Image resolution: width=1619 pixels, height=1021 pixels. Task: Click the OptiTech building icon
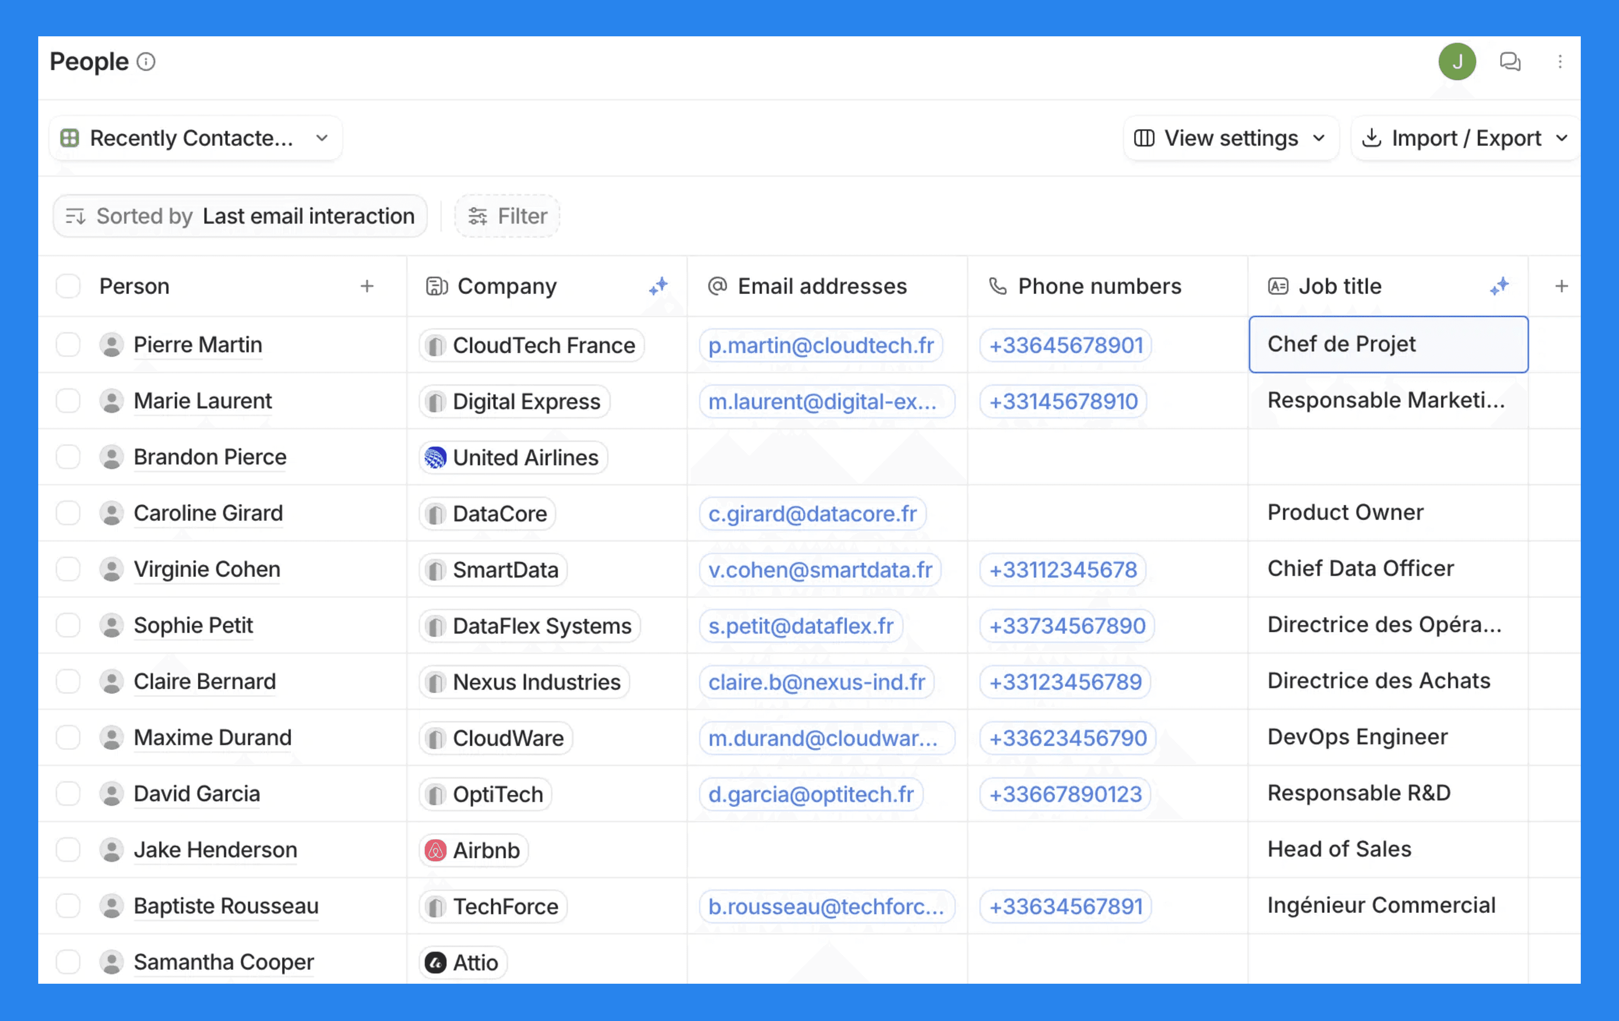point(435,795)
